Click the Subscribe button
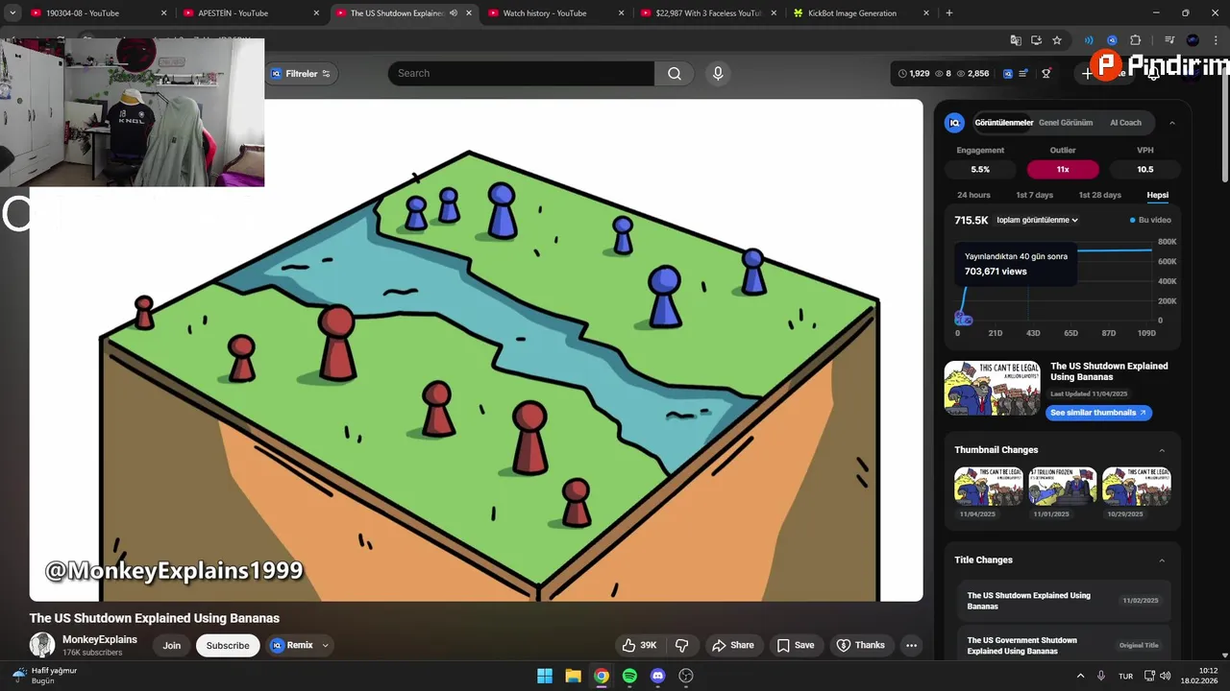 click(228, 645)
